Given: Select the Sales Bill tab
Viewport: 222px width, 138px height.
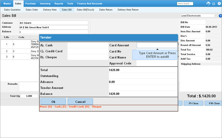Looking at the screenshot, I should pos(67,10).
